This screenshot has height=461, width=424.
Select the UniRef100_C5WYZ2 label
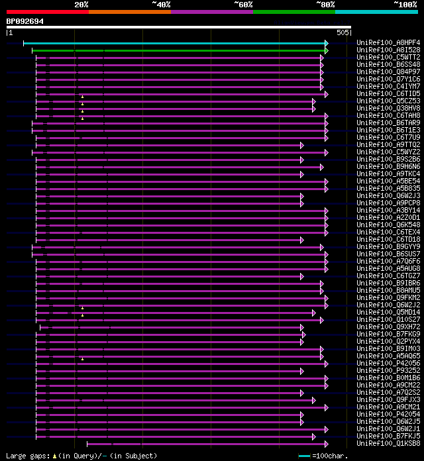coord(388,152)
